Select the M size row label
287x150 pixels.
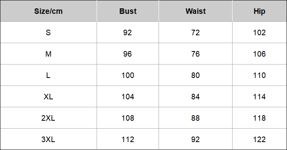(48, 54)
